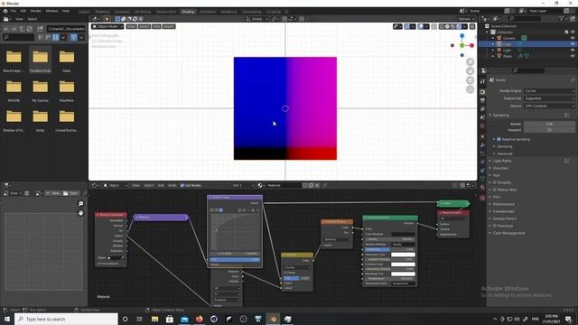Open the File menu
Image resolution: width=578 pixels, height=325 pixels.
[x=14, y=11]
